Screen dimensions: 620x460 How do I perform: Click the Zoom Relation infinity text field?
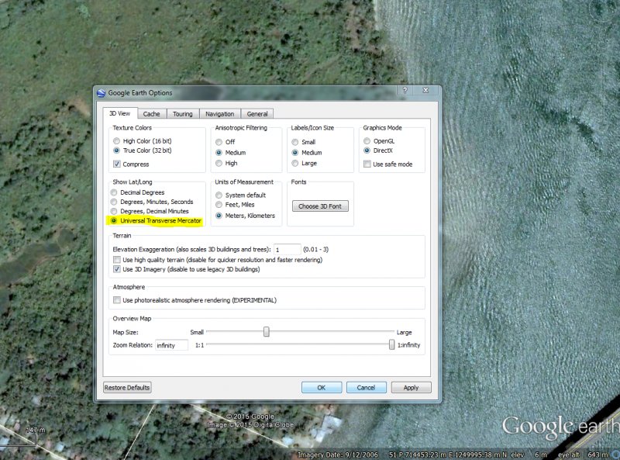[x=171, y=345]
